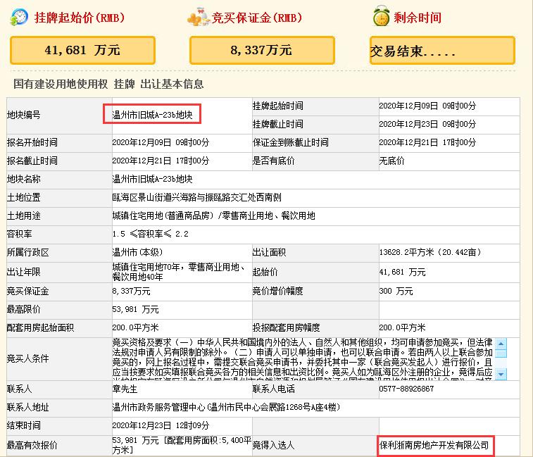Click 起始价 table value 41,681 万元

point(402,272)
